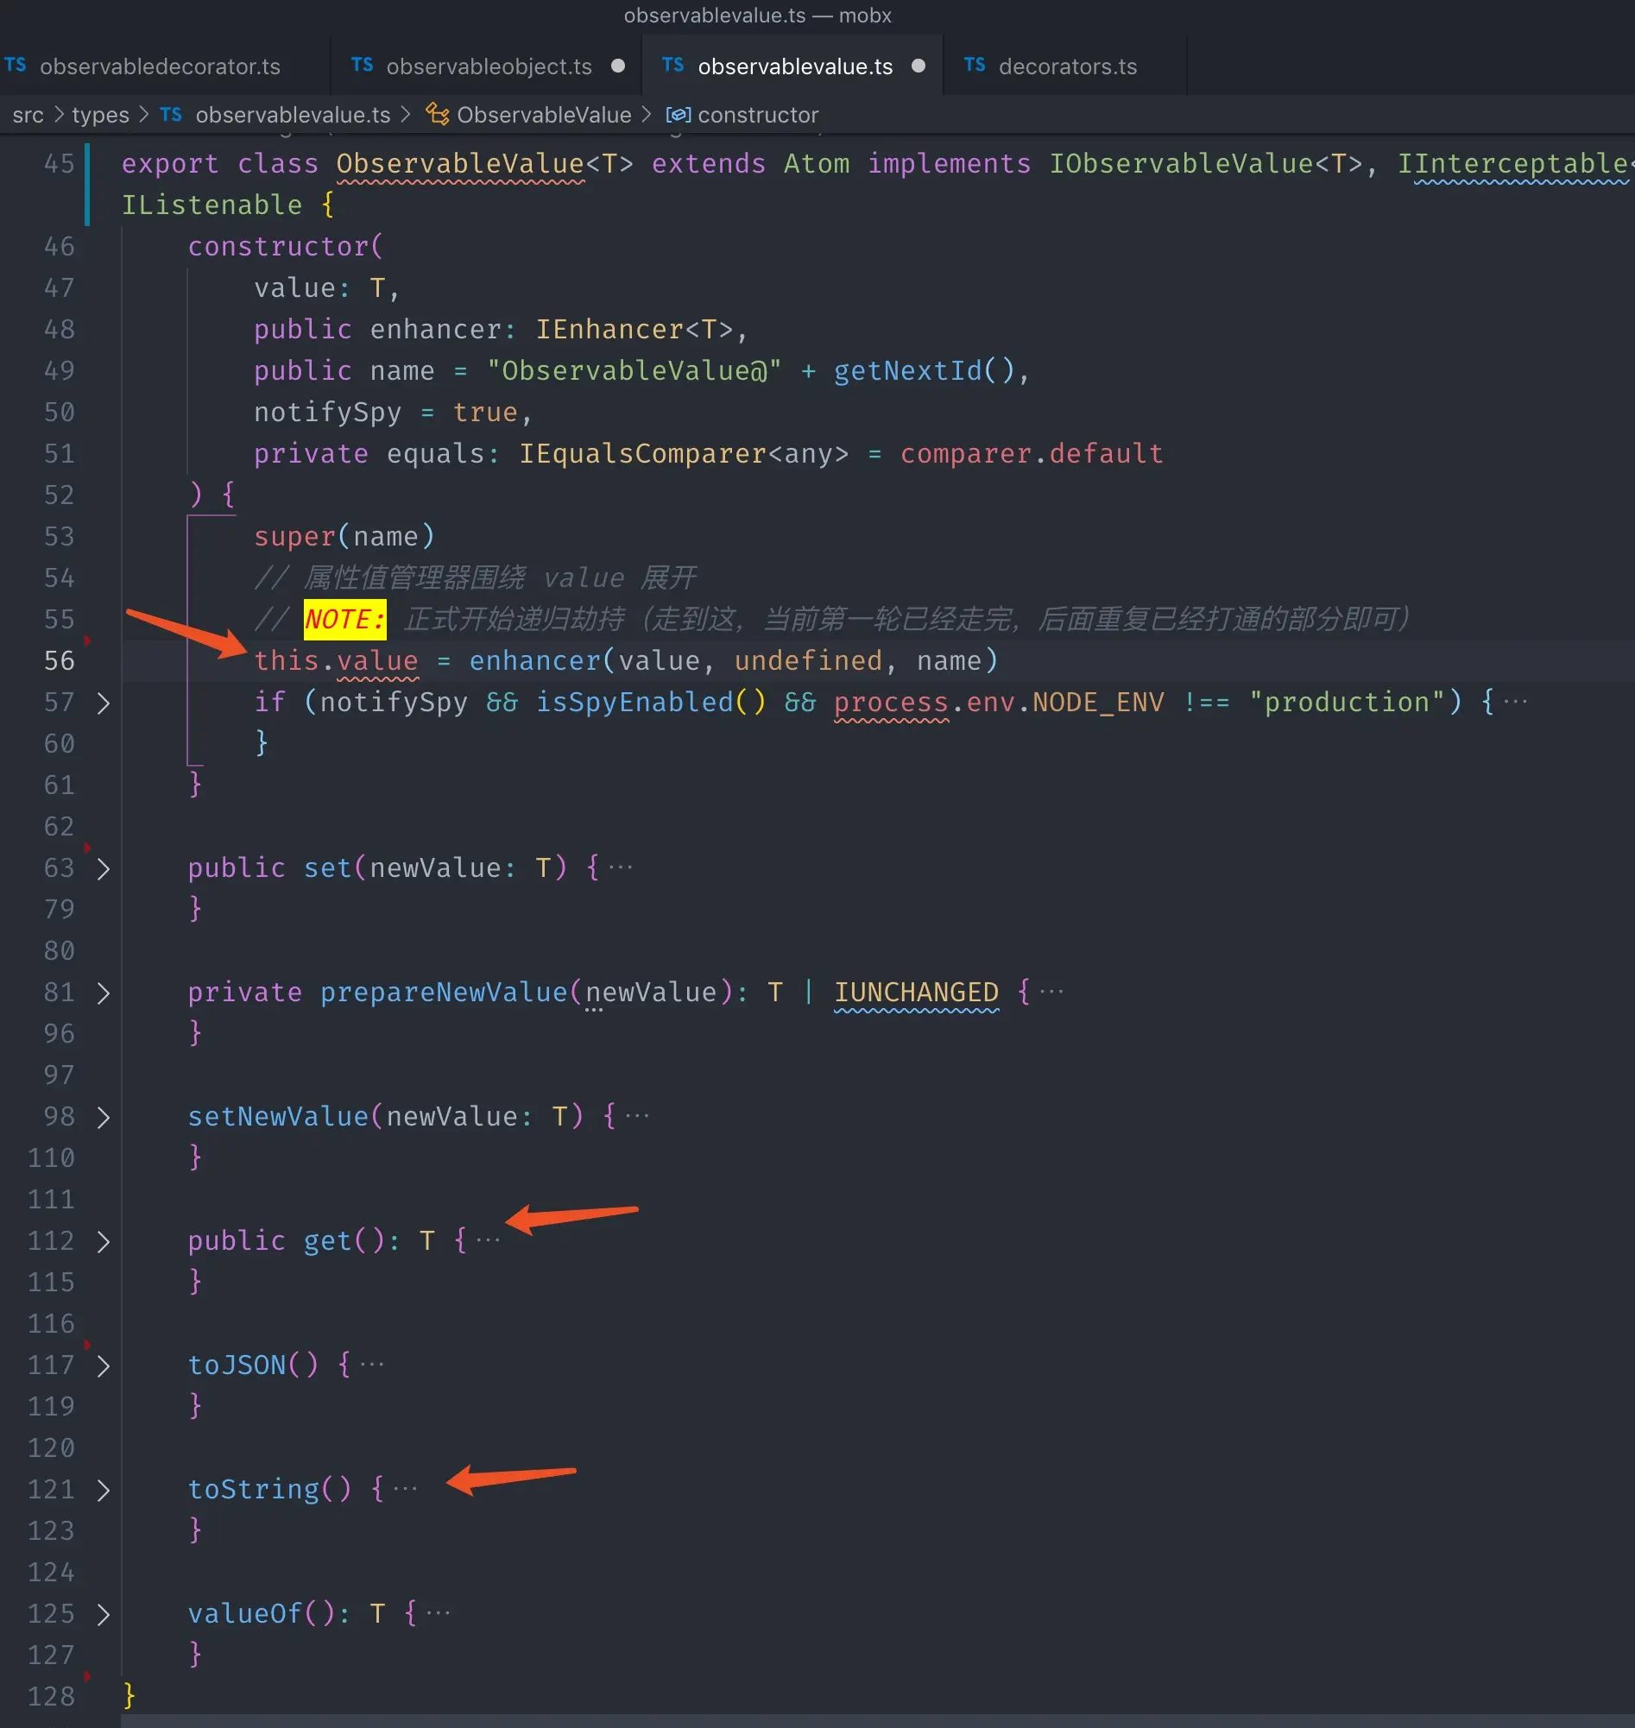Click the TS icon on observableobject.ts tab
This screenshot has width=1635, height=1728.
(362, 66)
